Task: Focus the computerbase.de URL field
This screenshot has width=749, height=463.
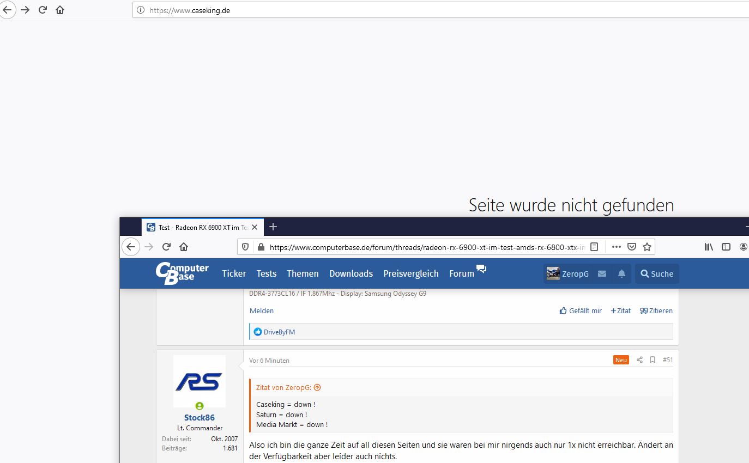Action: pyautogui.click(x=427, y=247)
